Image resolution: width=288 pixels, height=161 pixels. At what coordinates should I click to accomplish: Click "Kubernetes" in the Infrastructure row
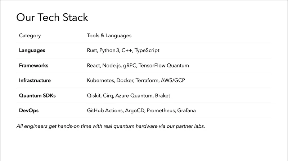pos(100,81)
